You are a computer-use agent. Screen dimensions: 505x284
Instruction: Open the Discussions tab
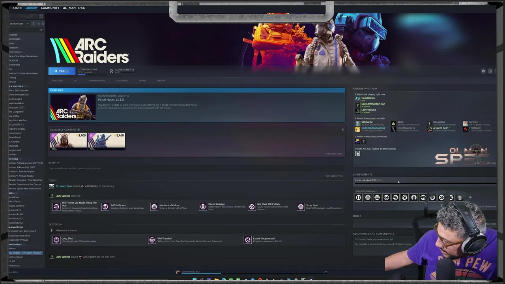[122, 80]
